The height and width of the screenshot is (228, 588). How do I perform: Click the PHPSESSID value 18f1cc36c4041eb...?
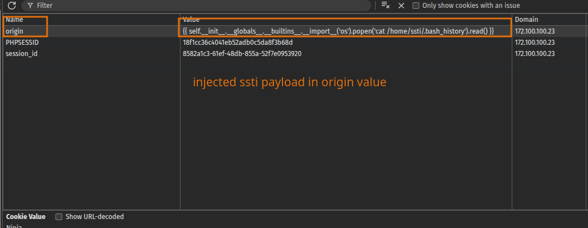pyautogui.click(x=238, y=42)
